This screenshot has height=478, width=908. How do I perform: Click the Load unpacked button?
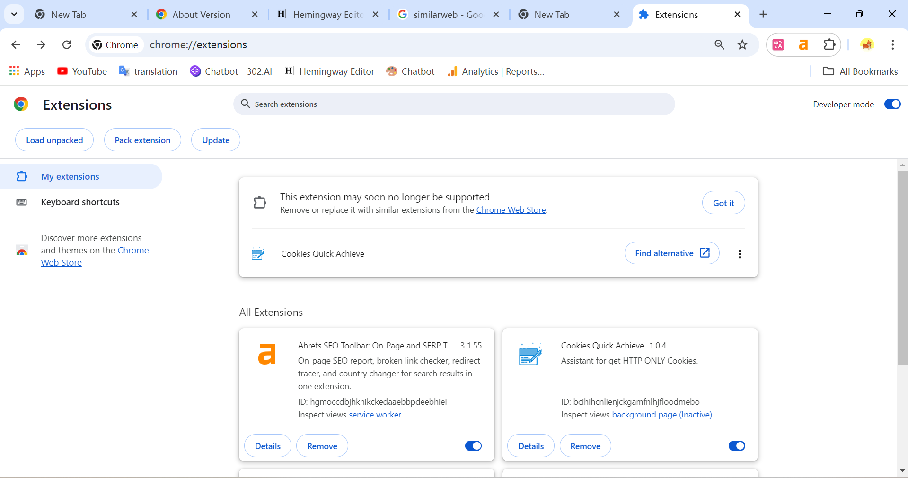(54, 140)
